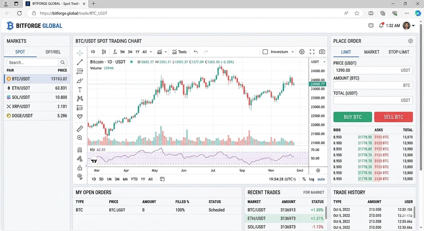Select the crosshair cursor tool

80,53
